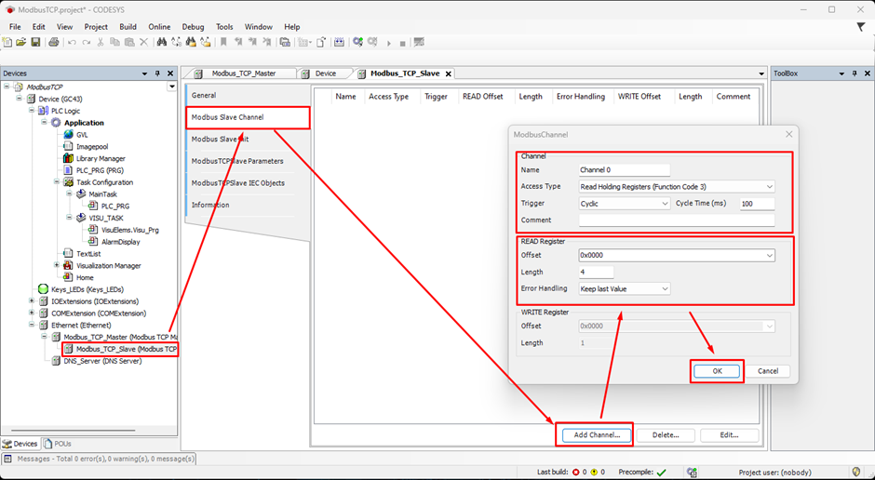Open the File menu
875x480 pixels.
click(x=15, y=27)
